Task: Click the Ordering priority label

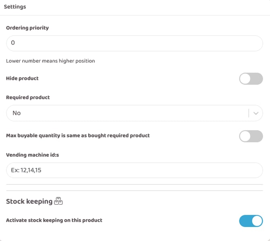Action: [27, 28]
